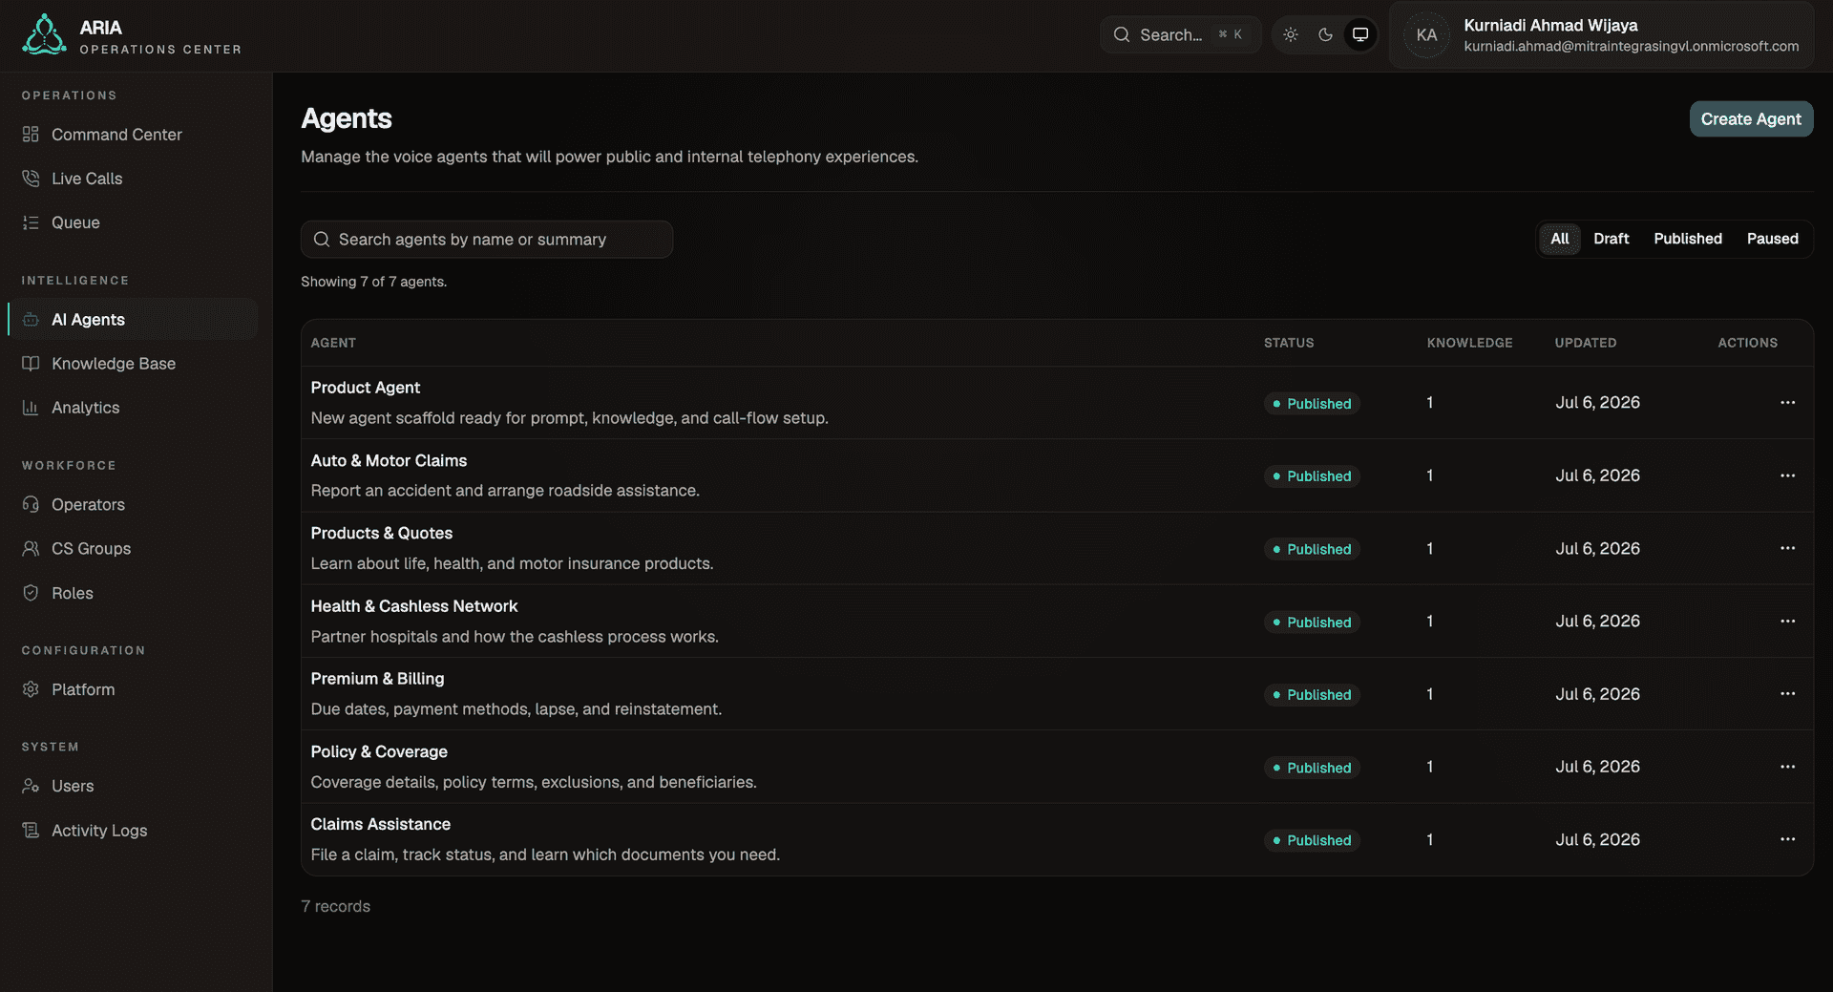Select the All filter tab
Image resolution: width=1833 pixels, height=992 pixels.
click(1559, 239)
